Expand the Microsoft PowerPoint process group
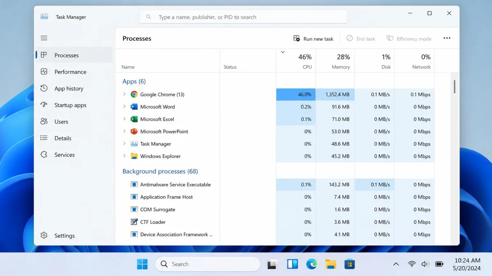The image size is (492, 276). pyautogui.click(x=124, y=131)
